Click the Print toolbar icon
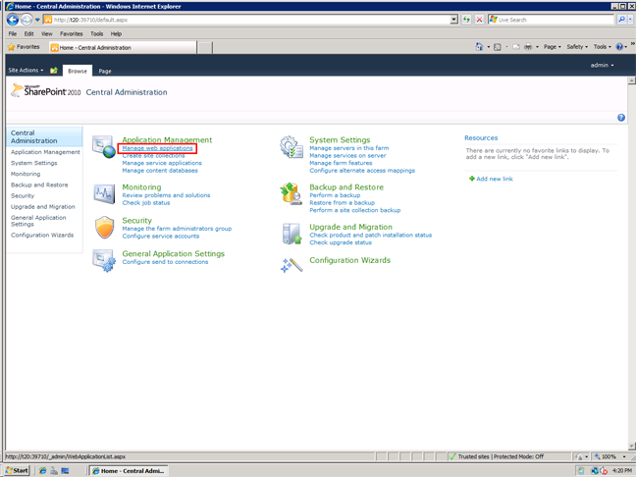 (528, 47)
